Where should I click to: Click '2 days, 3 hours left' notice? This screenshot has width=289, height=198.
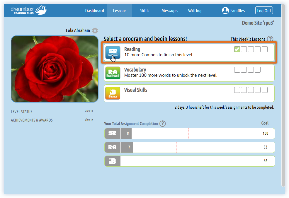click(224, 107)
